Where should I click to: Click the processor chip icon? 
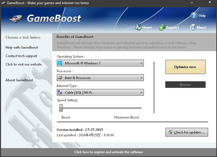click(x=60, y=78)
